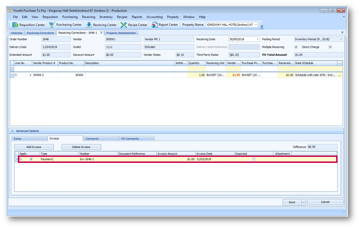Open the Requisition Center toolbar icon
The height and width of the screenshot is (227, 360).
[x=15, y=25]
